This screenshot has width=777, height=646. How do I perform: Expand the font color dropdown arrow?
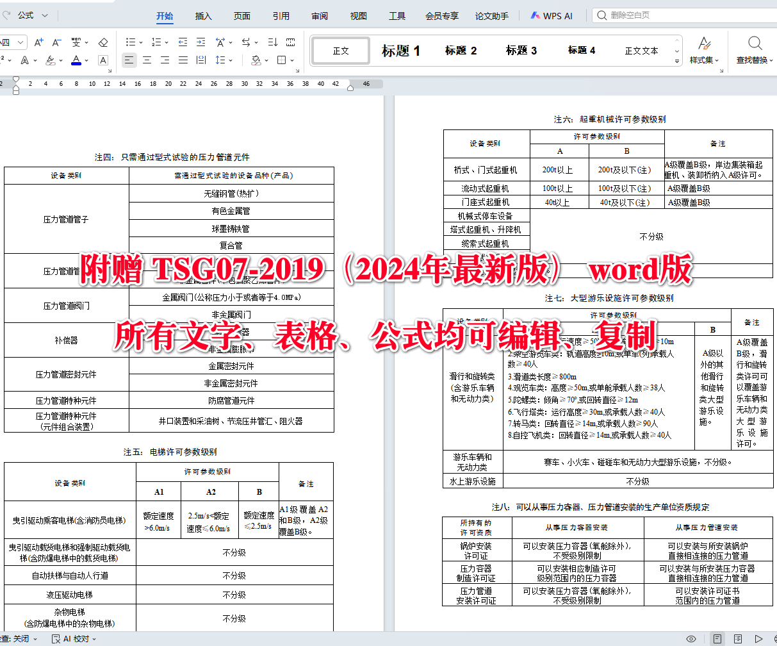click(x=86, y=60)
